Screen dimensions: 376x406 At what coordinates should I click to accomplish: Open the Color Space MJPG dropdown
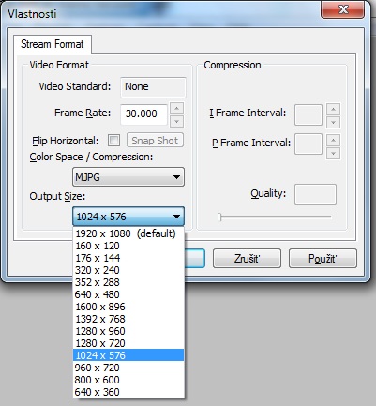point(128,177)
